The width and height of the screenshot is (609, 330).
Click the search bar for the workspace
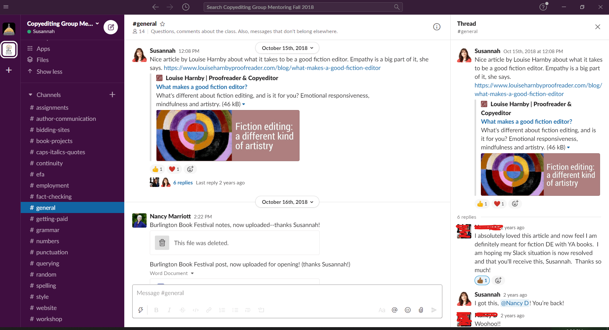click(303, 7)
